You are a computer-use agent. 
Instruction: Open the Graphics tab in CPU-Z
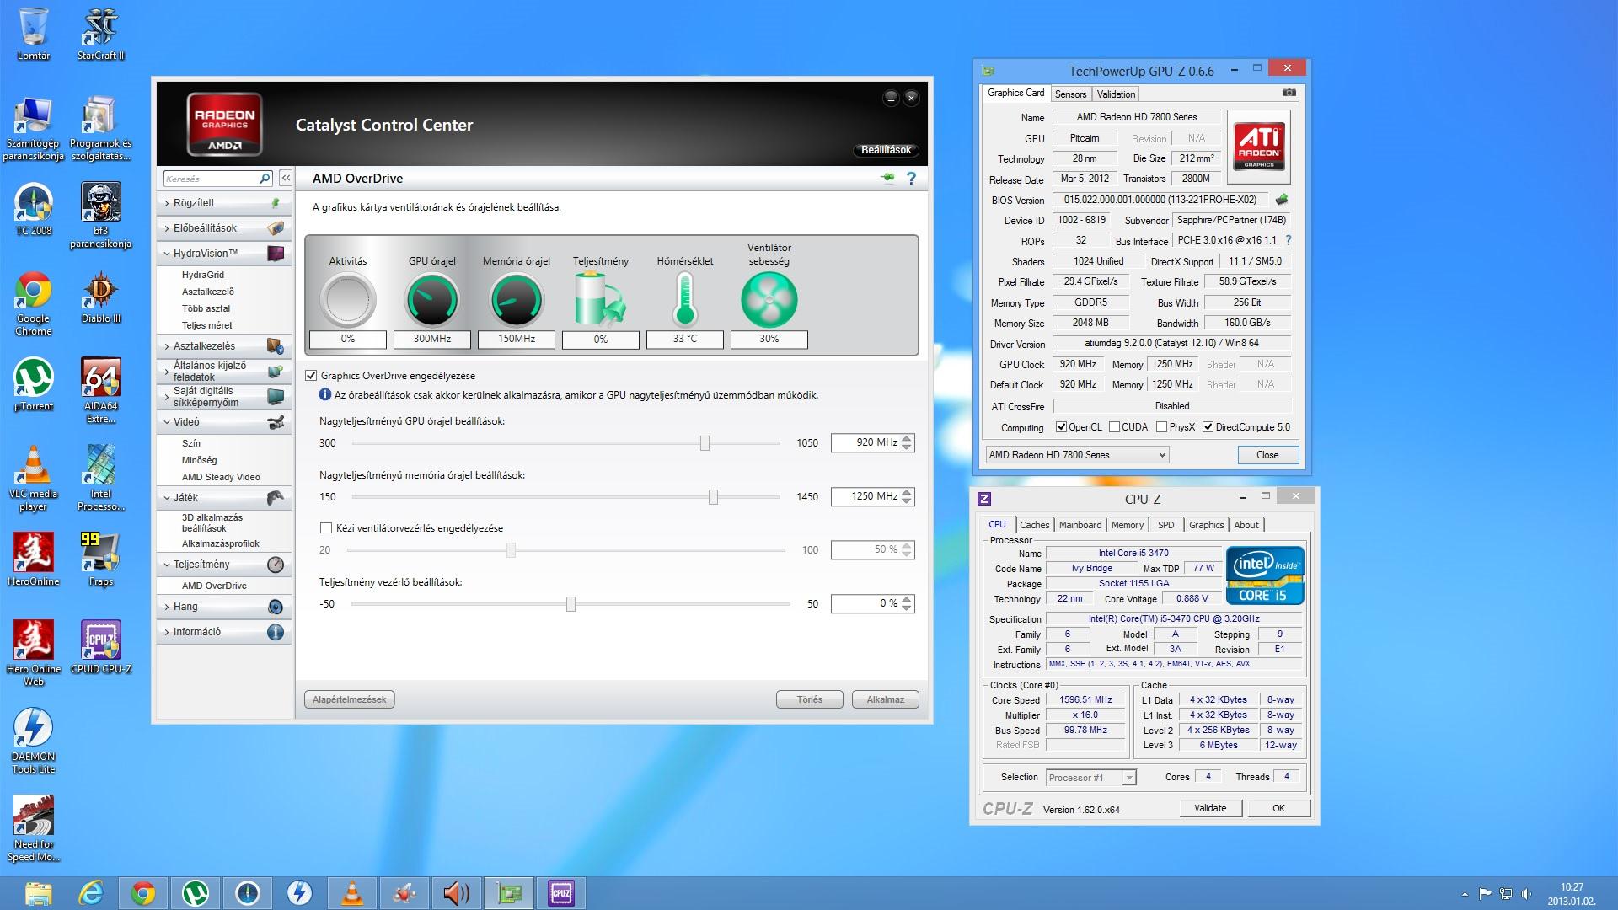point(1206,525)
